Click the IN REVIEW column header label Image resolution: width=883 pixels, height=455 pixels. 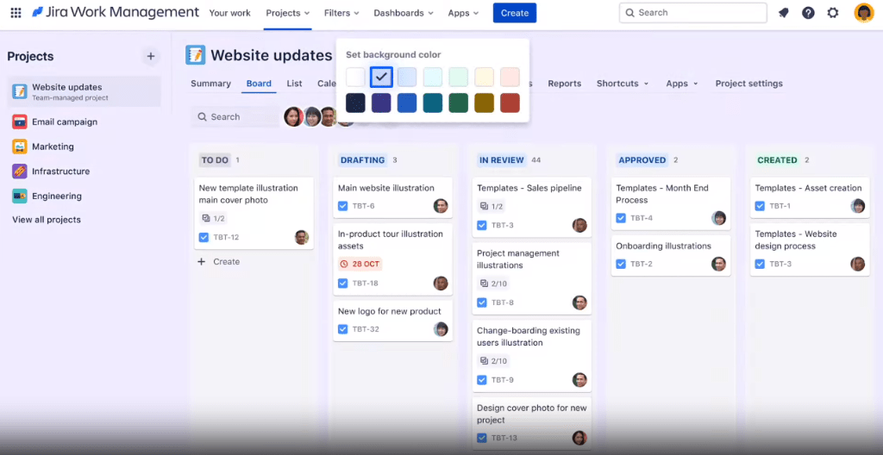[500, 160]
